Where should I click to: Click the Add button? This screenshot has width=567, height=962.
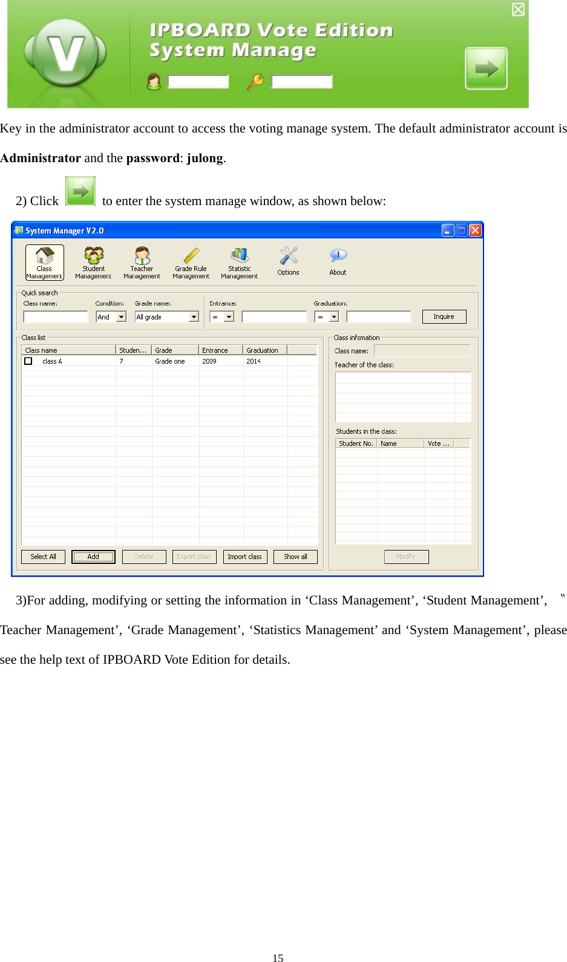click(93, 557)
